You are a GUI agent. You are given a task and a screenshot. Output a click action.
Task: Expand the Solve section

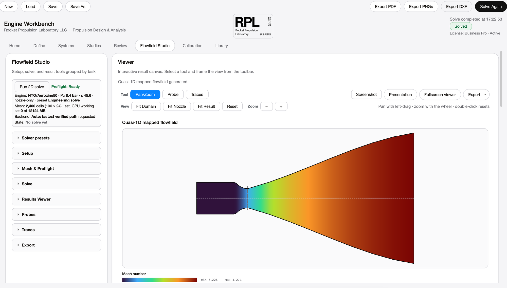click(56, 184)
